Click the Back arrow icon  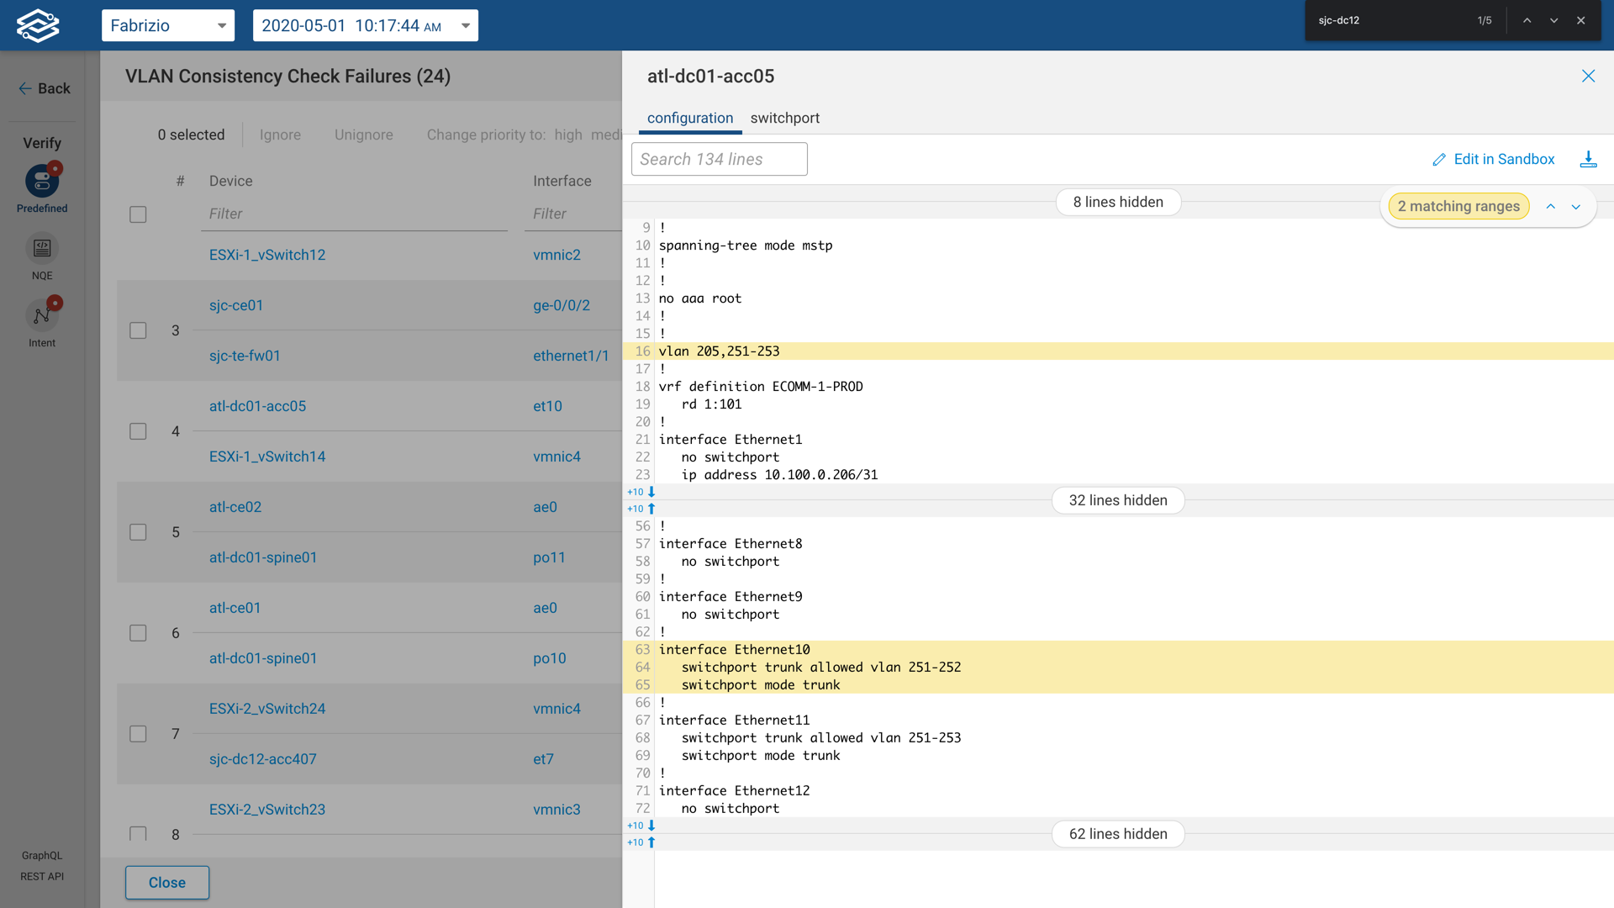coord(25,87)
